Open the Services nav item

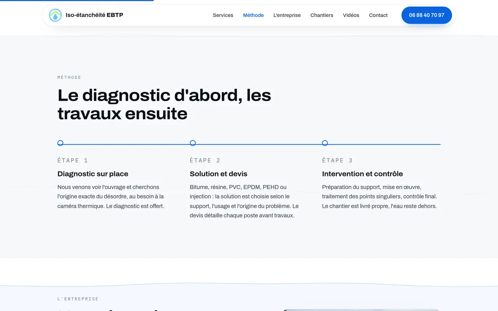tap(223, 15)
